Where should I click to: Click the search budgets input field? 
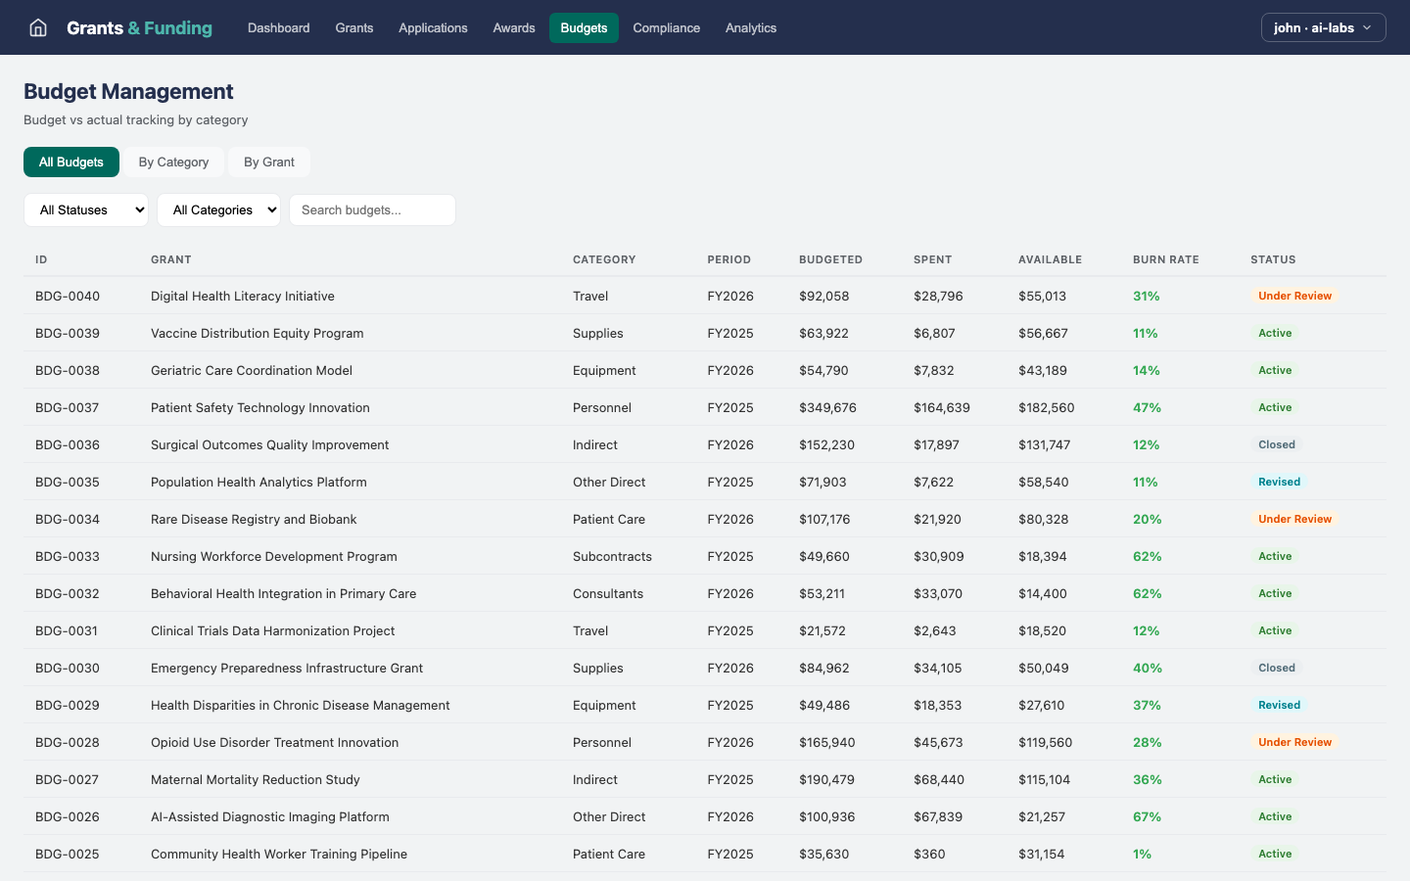coord(372,209)
